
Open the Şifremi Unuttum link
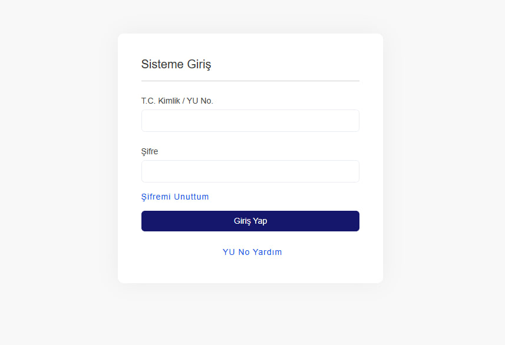point(175,197)
